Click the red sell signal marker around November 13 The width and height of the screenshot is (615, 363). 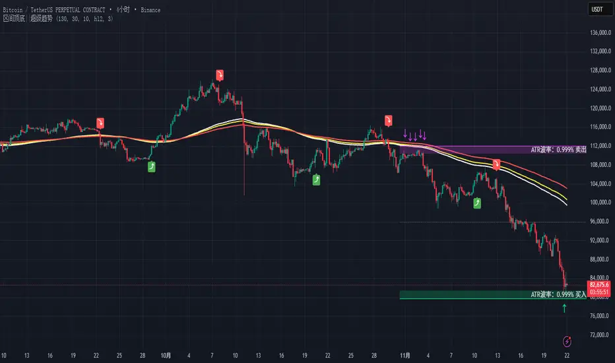click(x=496, y=165)
